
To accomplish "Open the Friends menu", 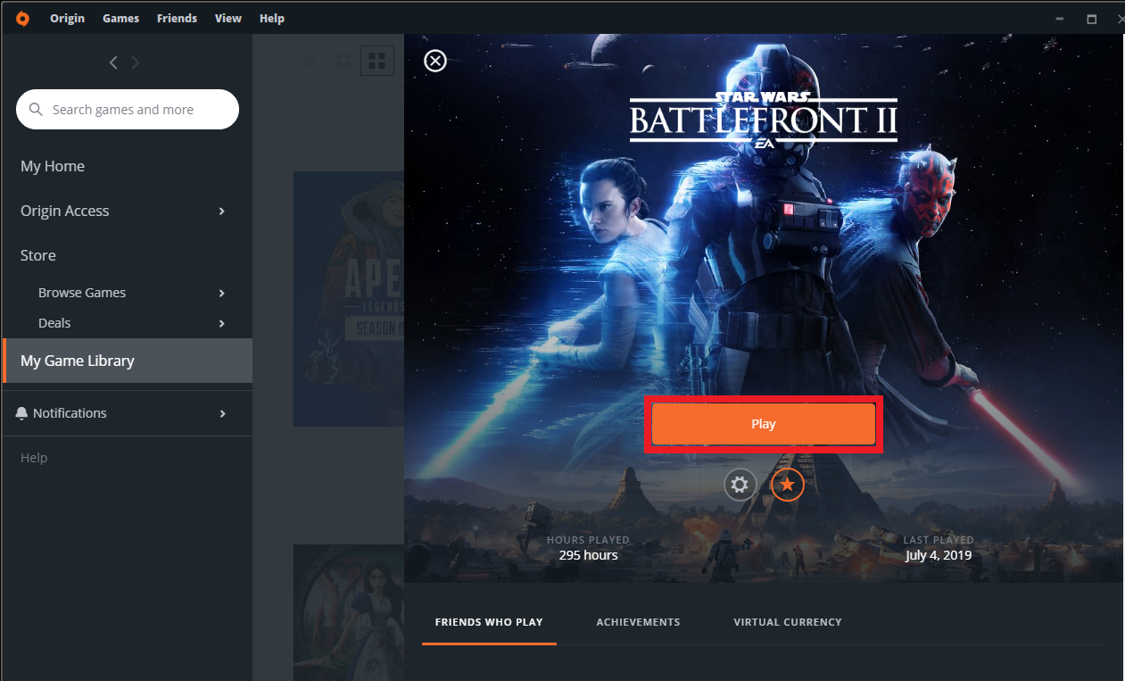I will [x=177, y=18].
